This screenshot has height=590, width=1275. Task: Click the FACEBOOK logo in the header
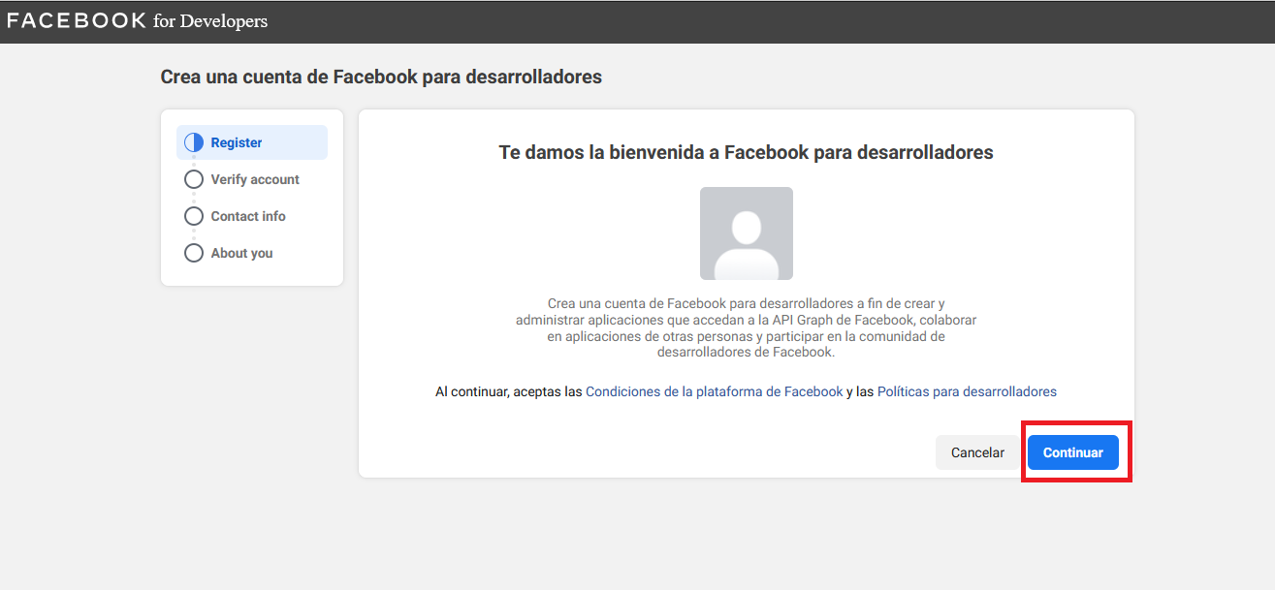[x=77, y=20]
